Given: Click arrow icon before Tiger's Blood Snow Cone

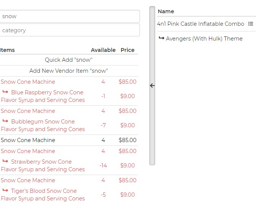Looking at the screenshot, I should pos(5,191).
